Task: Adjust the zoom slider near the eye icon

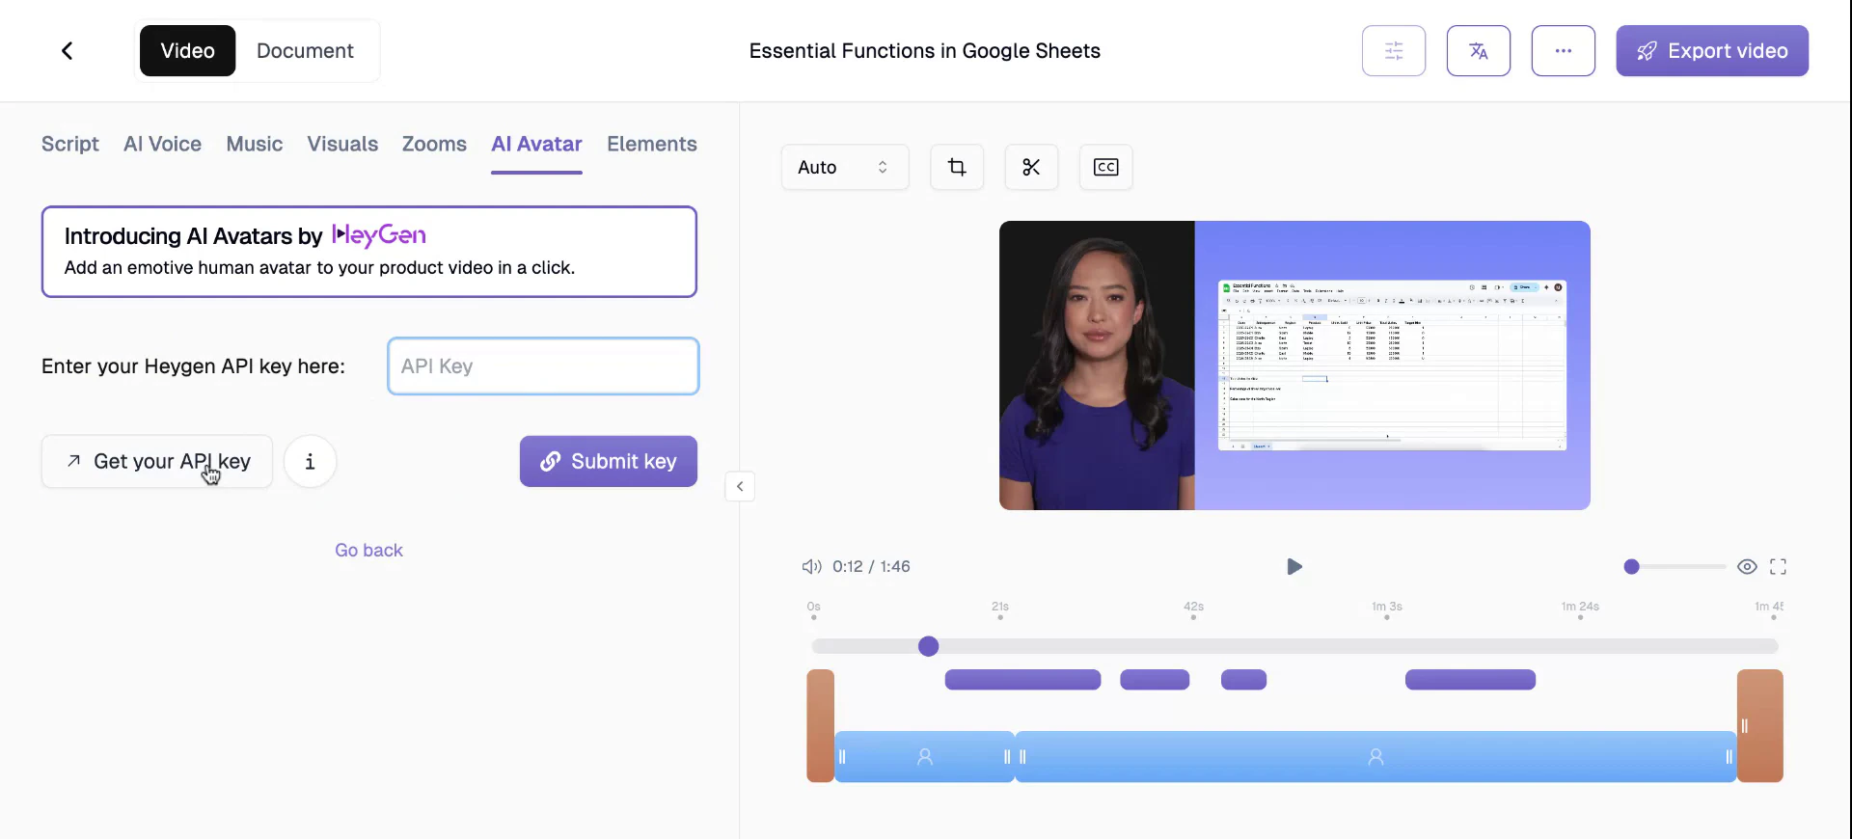Action: tap(1675, 567)
